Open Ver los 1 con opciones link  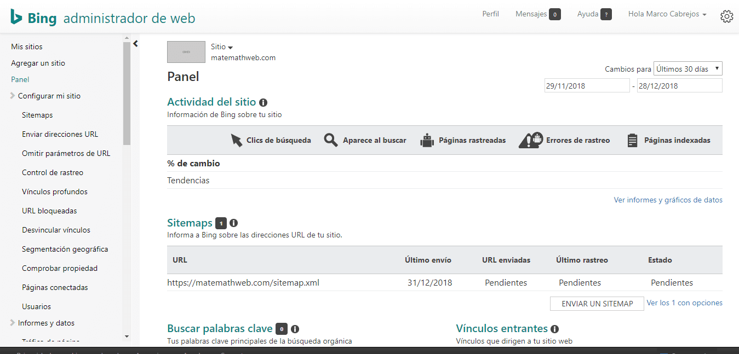tap(685, 303)
